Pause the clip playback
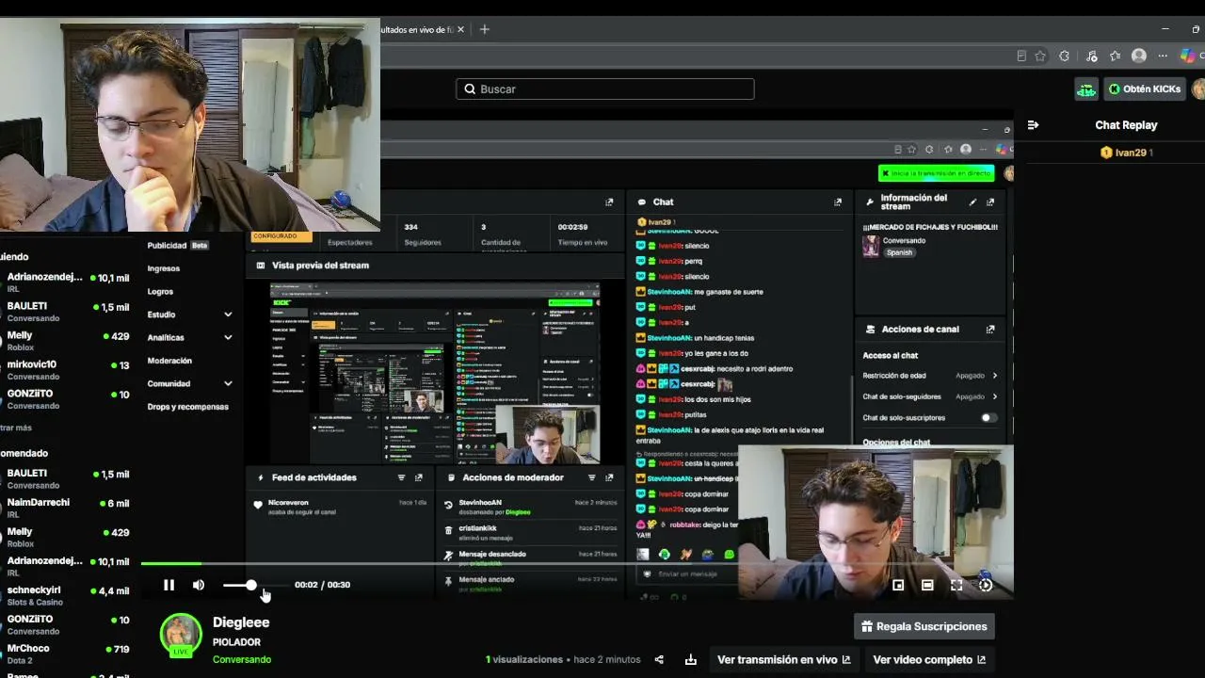Viewport: 1205px width, 678px height. [x=169, y=585]
